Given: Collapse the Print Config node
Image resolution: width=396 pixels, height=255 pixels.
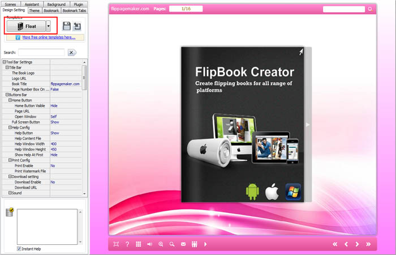Looking at the screenshot, I should (10, 160).
